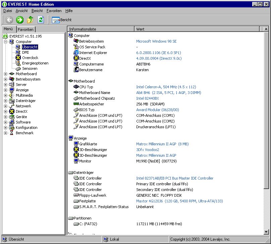Open the Intel 82440BX chipset link
The width and height of the screenshot is (271, 244).
[148, 98]
